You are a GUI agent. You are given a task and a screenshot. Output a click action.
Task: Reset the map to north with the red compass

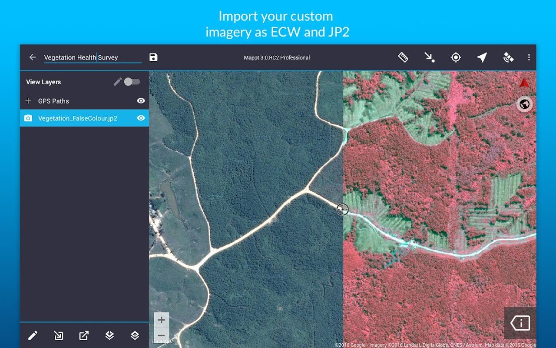[524, 83]
